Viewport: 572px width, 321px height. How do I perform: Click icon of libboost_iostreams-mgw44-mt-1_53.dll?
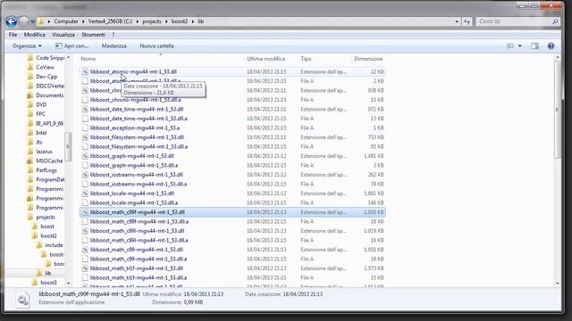[85, 175]
